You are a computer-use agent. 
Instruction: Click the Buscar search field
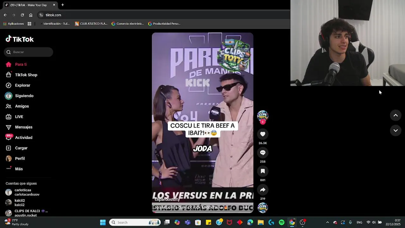[x=28, y=52]
